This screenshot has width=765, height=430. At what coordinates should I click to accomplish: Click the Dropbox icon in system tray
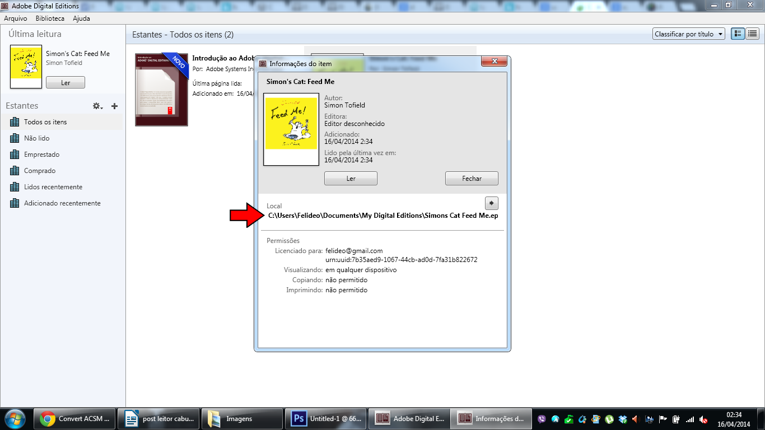pyautogui.click(x=622, y=419)
